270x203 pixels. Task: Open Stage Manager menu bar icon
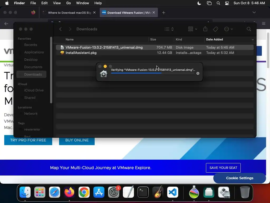(x=209, y=3)
